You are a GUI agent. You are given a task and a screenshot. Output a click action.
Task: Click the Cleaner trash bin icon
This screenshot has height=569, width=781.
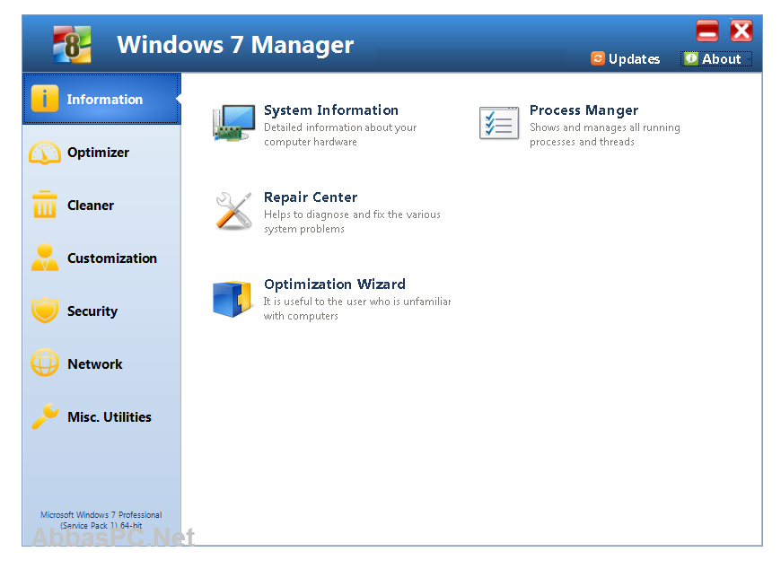click(x=45, y=205)
